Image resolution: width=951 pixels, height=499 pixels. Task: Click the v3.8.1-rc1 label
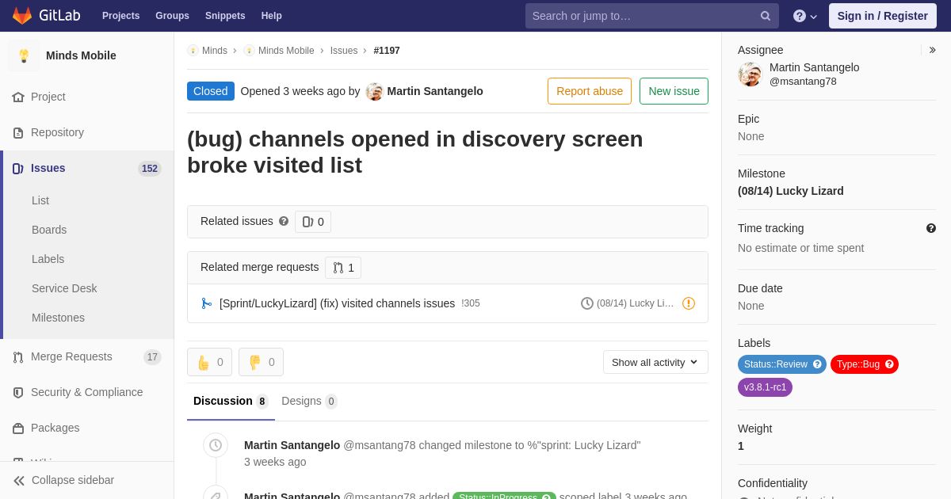click(x=765, y=387)
